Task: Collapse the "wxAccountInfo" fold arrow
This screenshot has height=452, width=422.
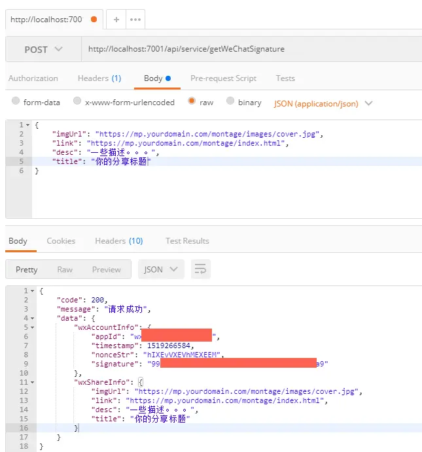Action: (x=32, y=327)
